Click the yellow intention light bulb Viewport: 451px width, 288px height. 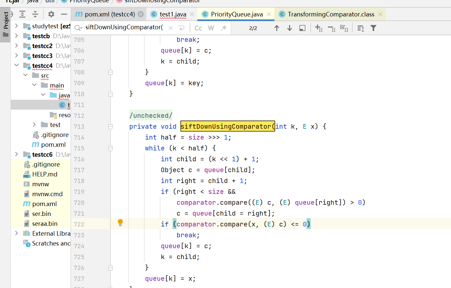[120, 222]
